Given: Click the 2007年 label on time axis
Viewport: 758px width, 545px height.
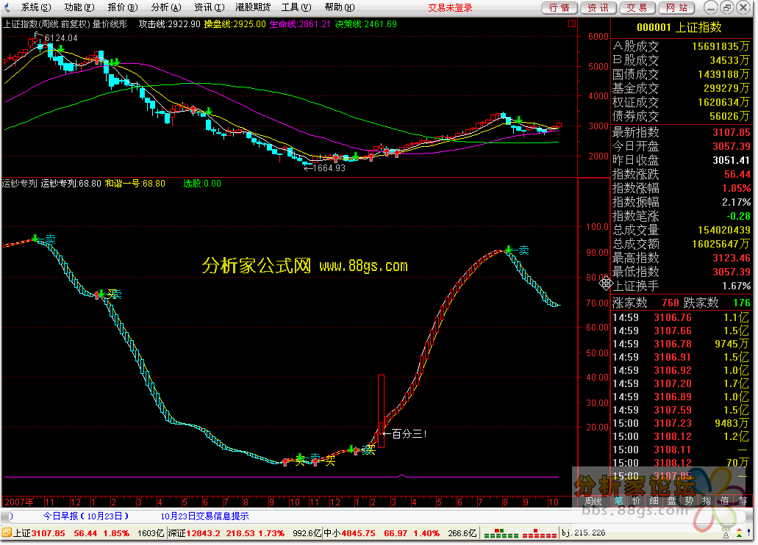Looking at the screenshot, I should pyautogui.click(x=19, y=502).
